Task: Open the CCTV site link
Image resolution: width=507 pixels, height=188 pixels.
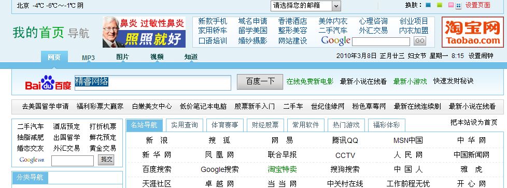Action: point(345,155)
